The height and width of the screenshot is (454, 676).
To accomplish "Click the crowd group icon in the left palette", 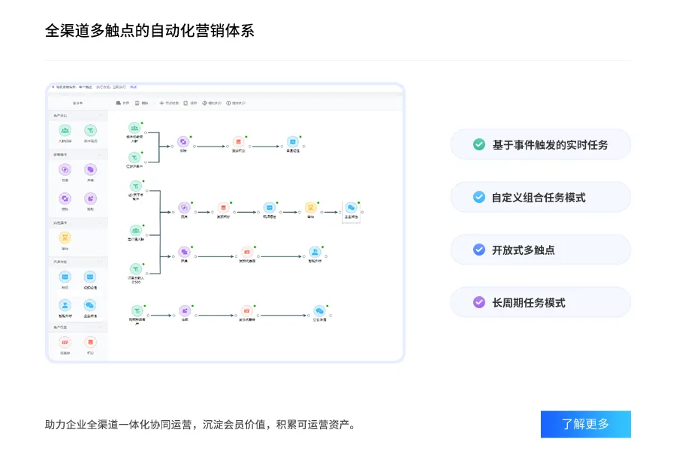I will coord(65,130).
